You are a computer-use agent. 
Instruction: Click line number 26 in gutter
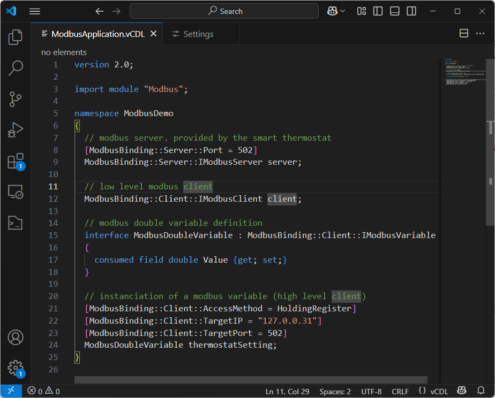pyautogui.click(x=53, y=369)
